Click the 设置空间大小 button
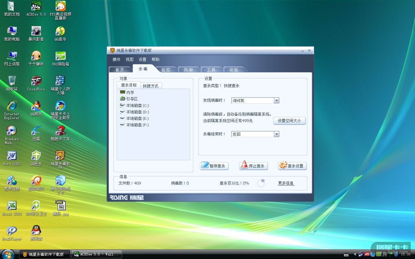The height and width of the screenshot is (259, 415). (289, 121)
